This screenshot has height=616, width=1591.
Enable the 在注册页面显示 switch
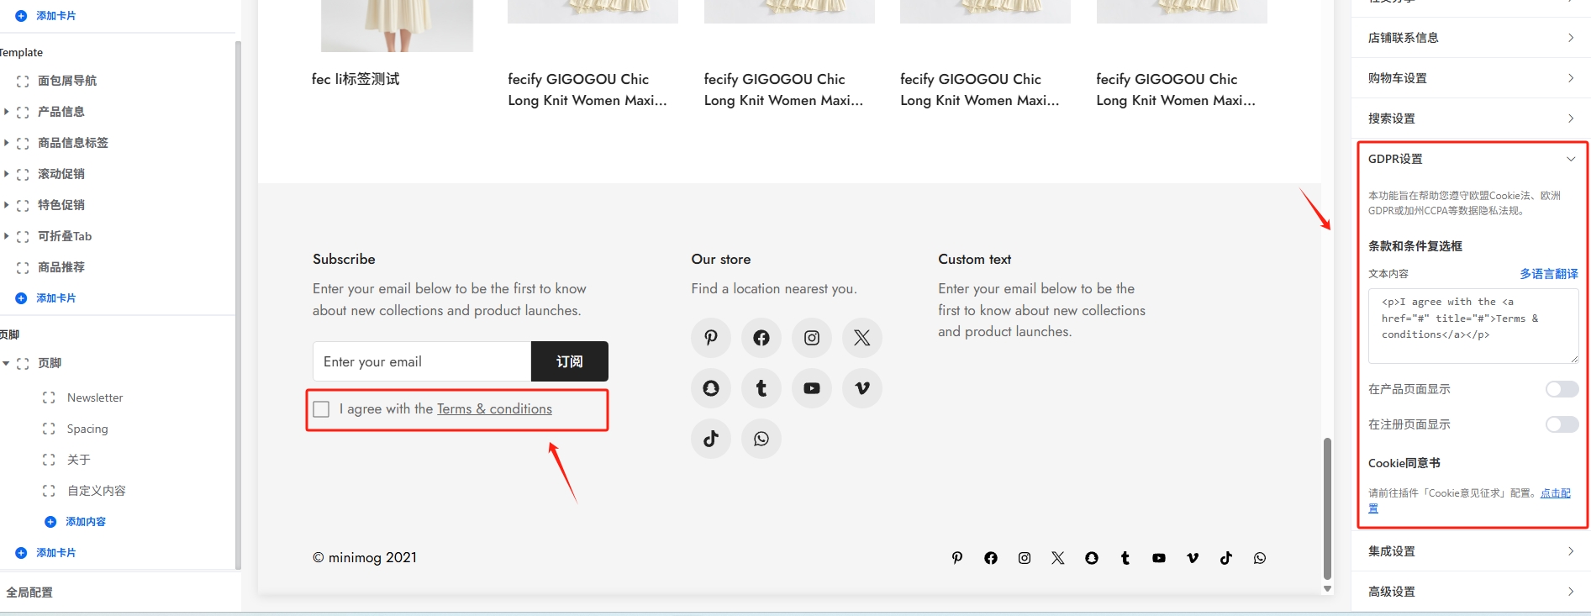point(1561,424)
